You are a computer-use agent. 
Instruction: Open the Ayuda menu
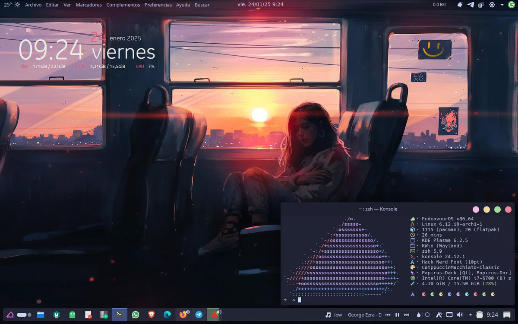click(x=183, y=5)
